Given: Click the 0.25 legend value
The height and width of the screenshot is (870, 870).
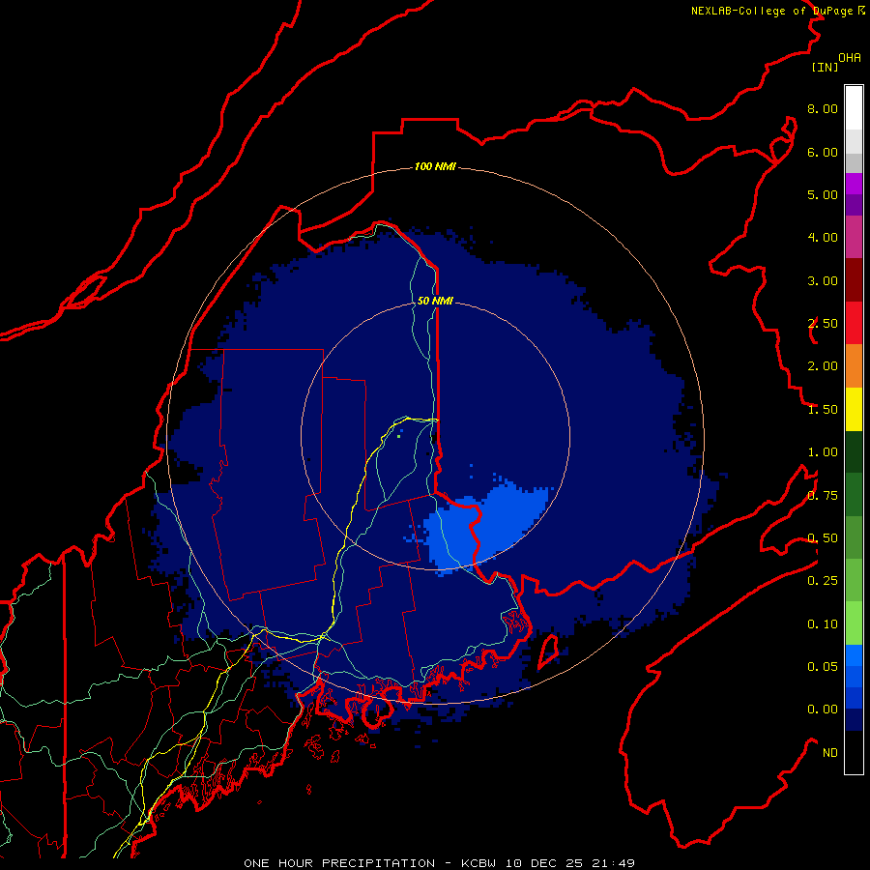Looking at the screenshot, I should [823, 581].
